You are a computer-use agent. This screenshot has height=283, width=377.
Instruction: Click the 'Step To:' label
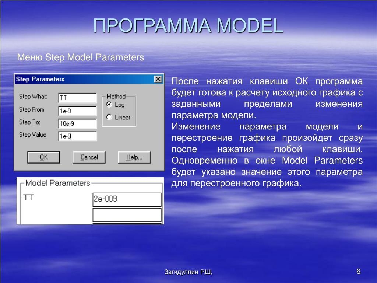[29, 122]
